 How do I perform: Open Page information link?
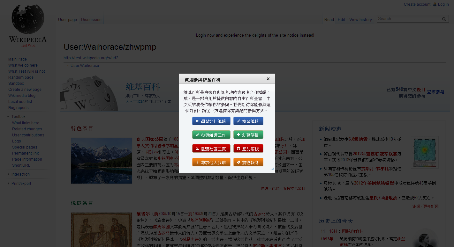27,159
